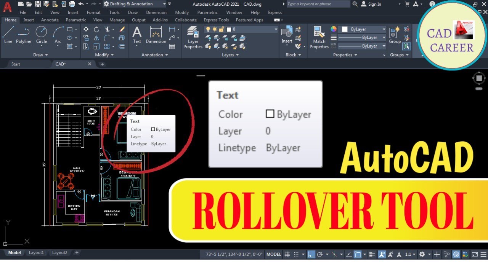
Task: Toggle lineweight display in status bar
Action: click(x=372, y=254)
